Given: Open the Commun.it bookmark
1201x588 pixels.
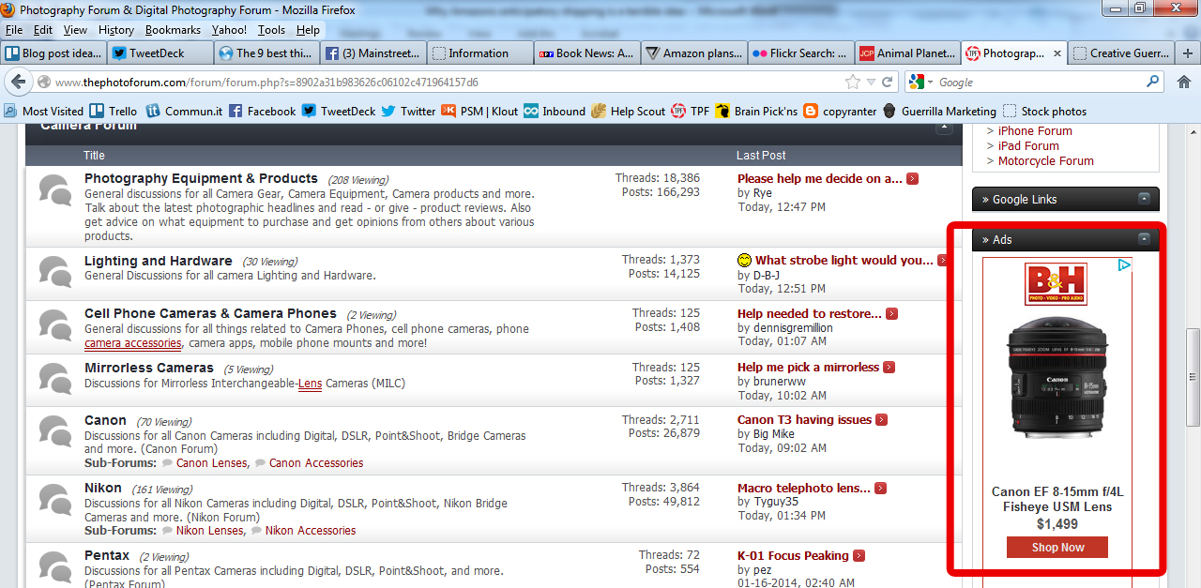Looking at the screenshot, I should coord(184,111).
